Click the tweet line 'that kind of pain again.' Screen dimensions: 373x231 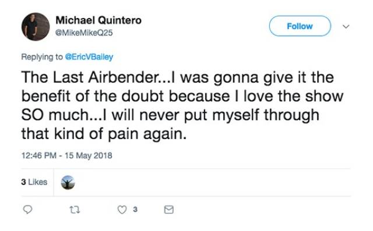point(104,134)
